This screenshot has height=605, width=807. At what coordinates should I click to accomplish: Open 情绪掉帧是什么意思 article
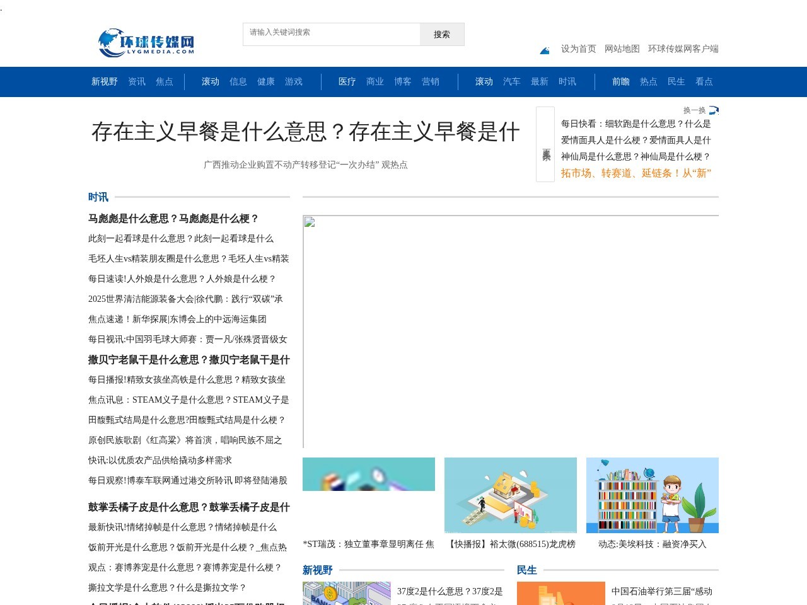182,527
